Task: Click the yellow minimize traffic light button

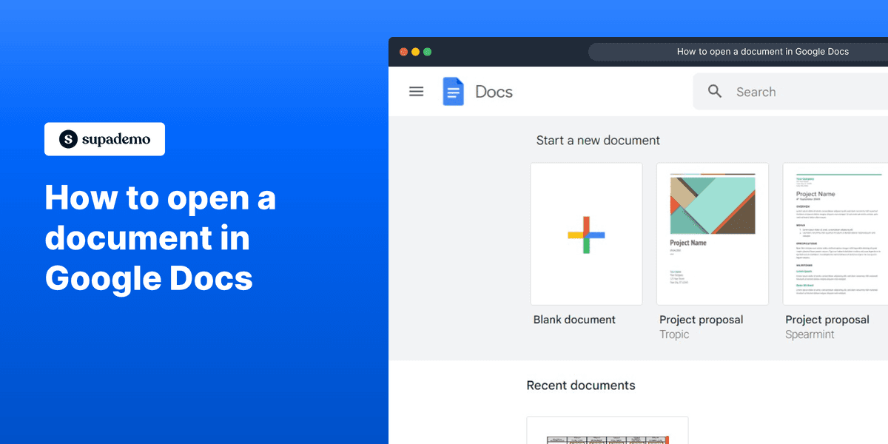Action: [415, 52]
